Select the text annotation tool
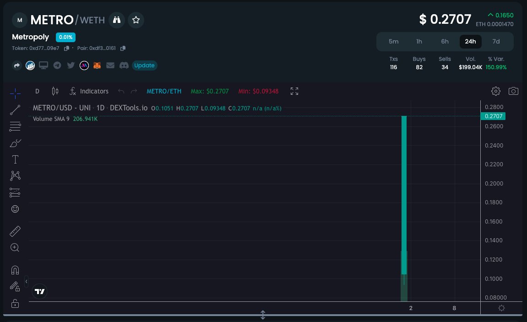 pyautogui.click(x=15, y=159)
